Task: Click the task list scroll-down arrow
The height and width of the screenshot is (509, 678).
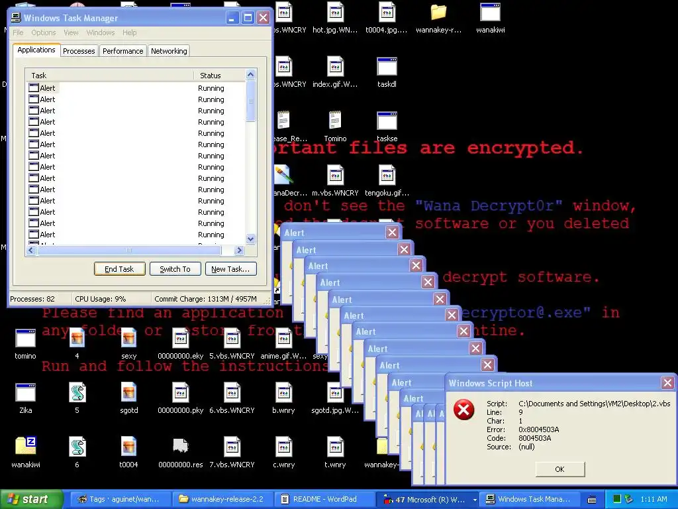Action: click(x=250, y=239)
